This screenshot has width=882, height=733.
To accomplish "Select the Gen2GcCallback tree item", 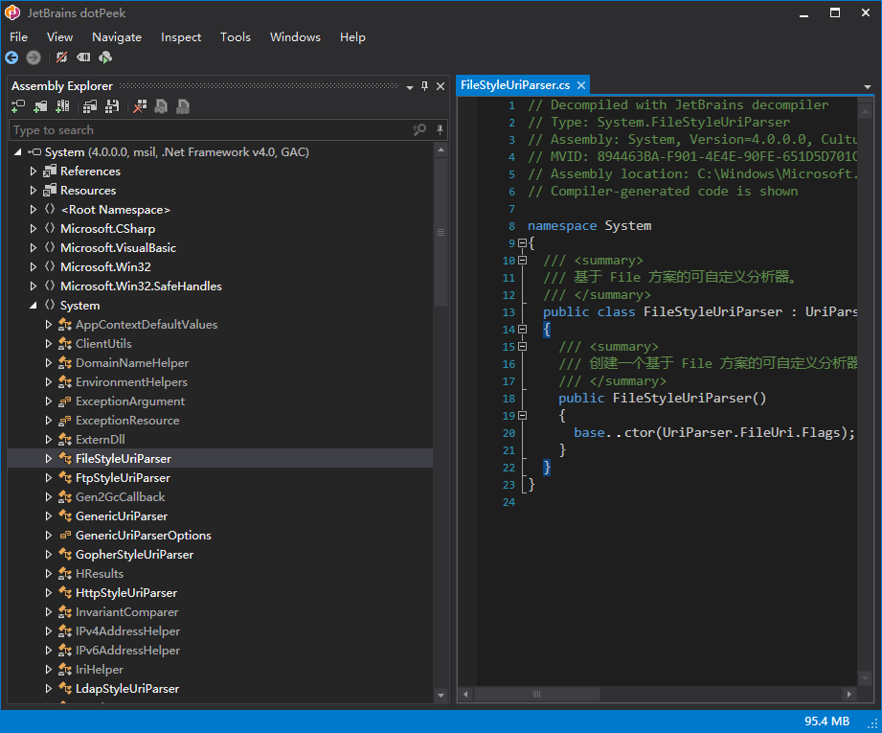I will click(120, 496).
